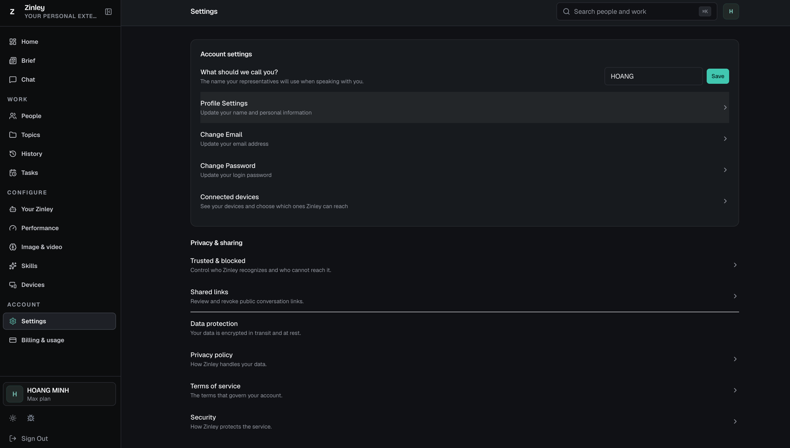The width and height of the screenshot is (790, 448).
Task: Open Trusted & blocked row
Action: point(465,265)
